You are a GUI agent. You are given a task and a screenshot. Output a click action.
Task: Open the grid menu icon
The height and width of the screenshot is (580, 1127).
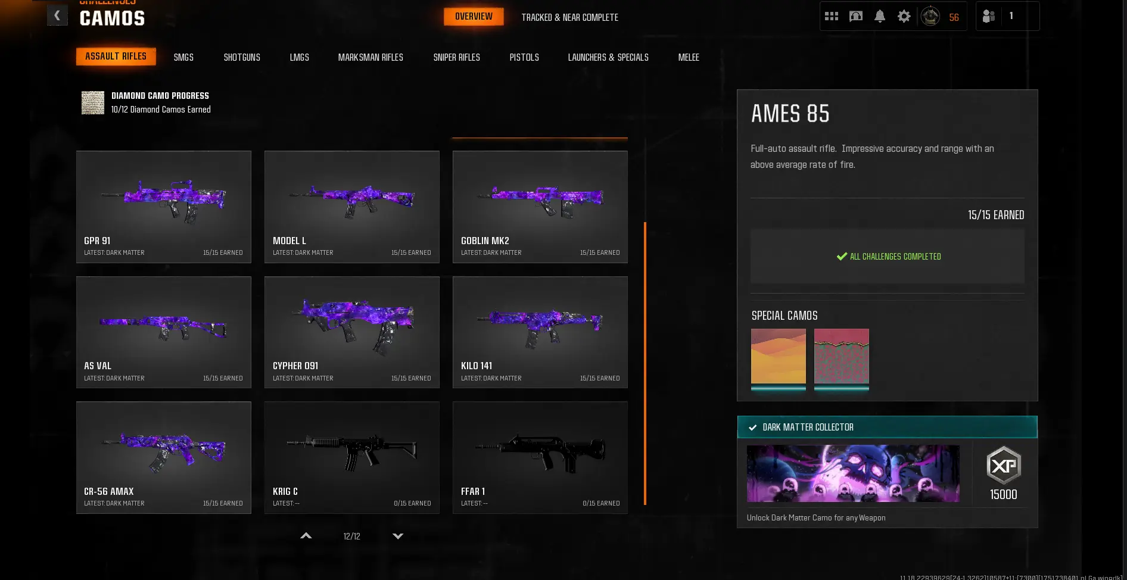(x=832, y=17)
